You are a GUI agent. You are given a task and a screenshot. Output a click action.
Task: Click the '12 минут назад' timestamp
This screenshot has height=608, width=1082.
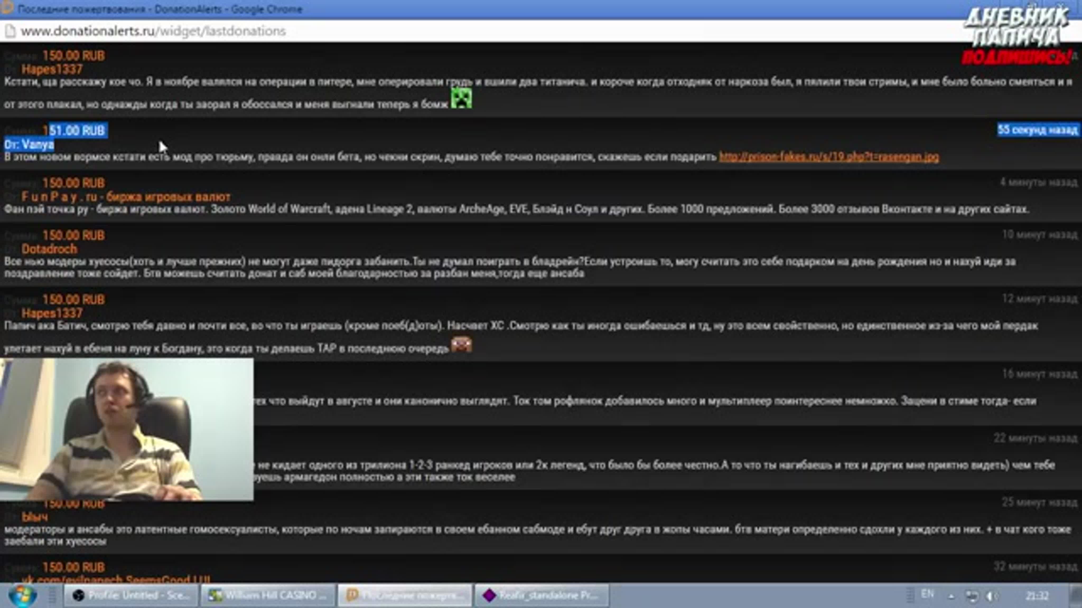click(x=1039, y=299)
